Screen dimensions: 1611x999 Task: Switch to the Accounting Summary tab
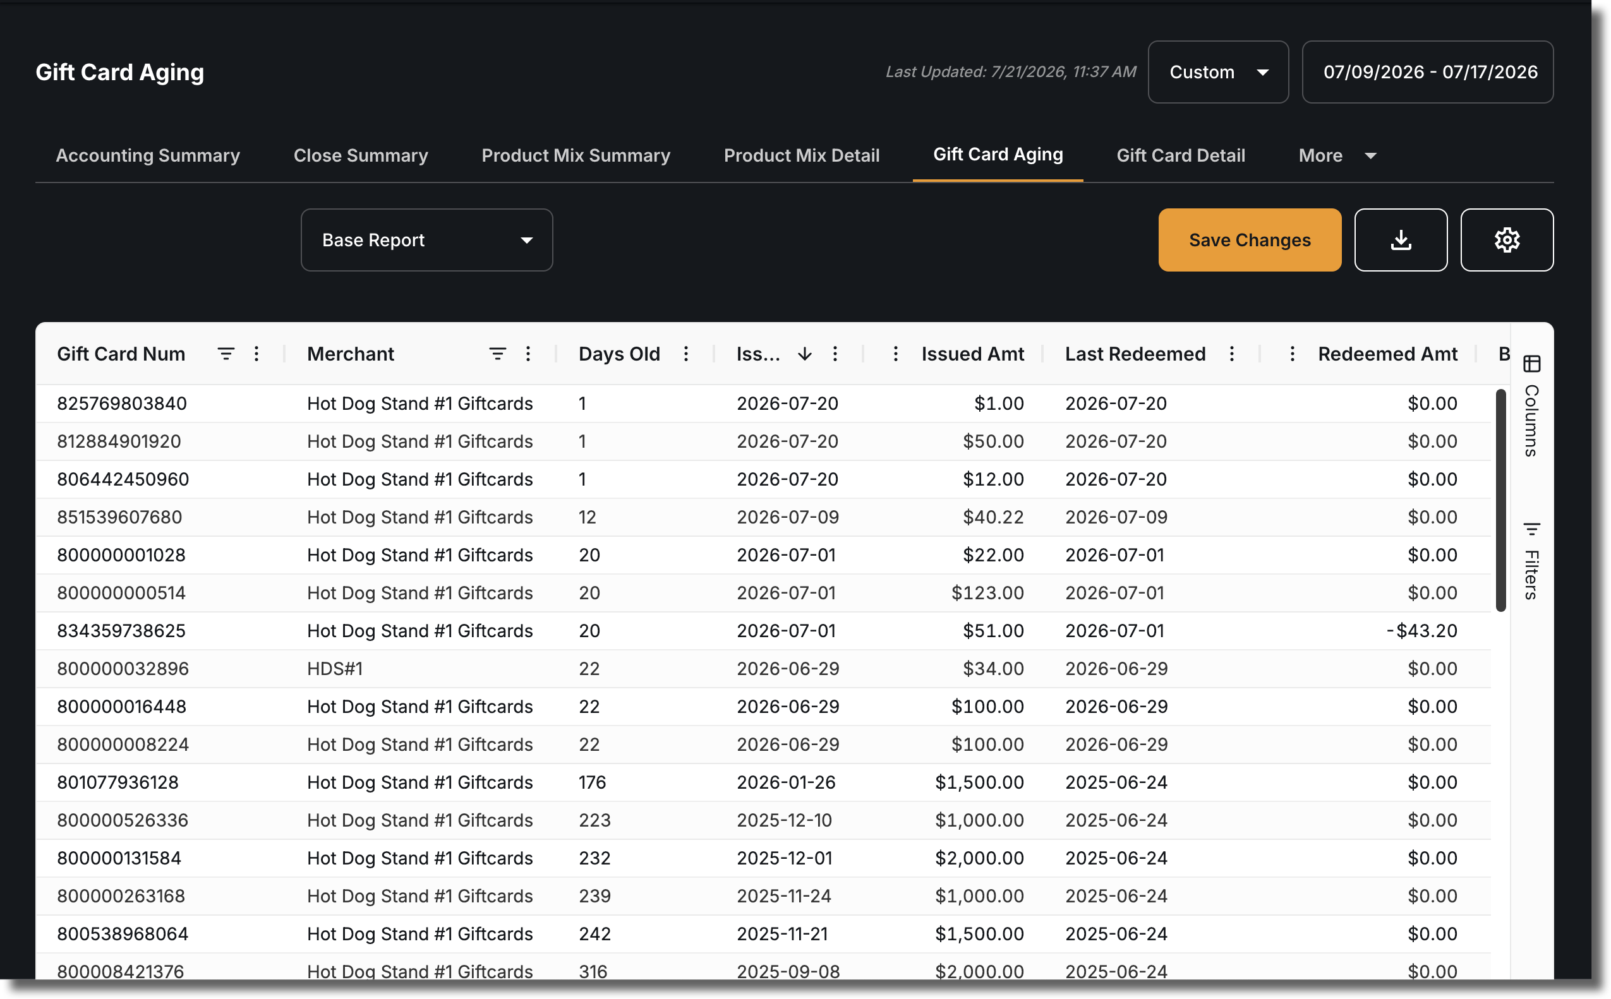click(148, 156)
